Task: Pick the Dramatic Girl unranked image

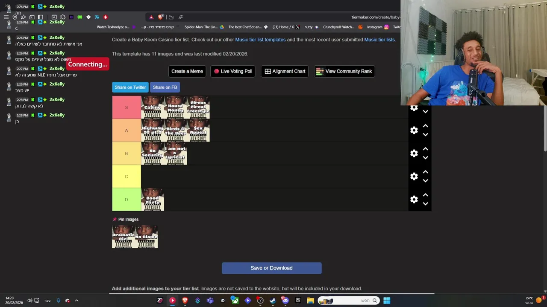Action: tap(124, 237)
